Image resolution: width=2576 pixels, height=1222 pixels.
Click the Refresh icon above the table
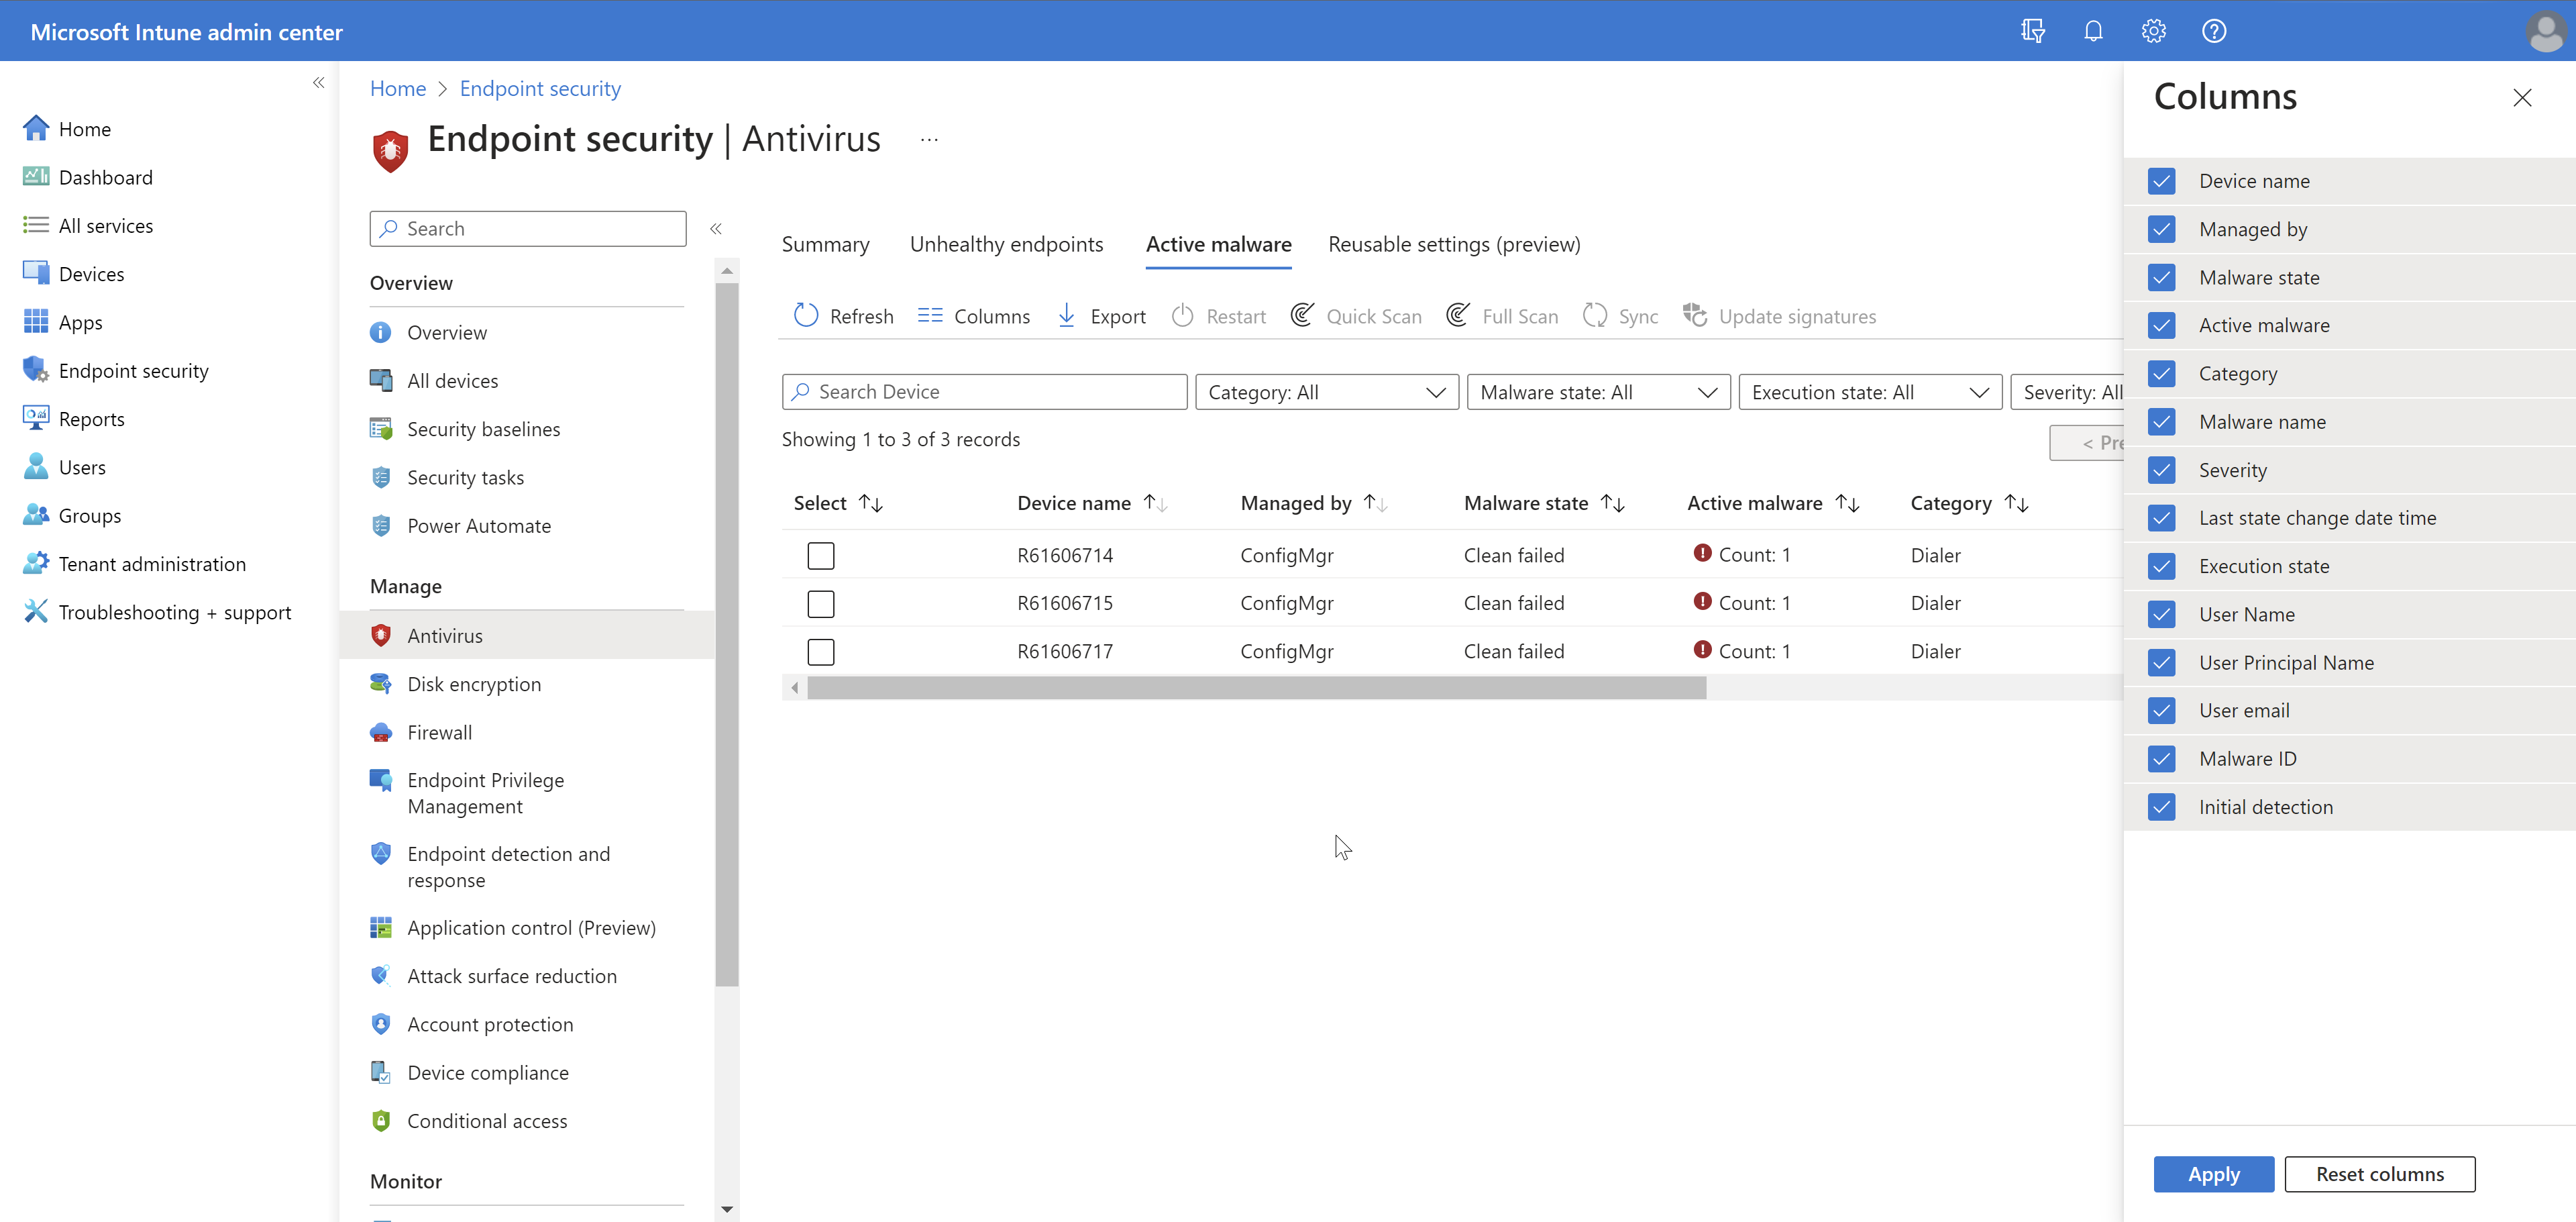pyautogui.click(x=843, y=315)
